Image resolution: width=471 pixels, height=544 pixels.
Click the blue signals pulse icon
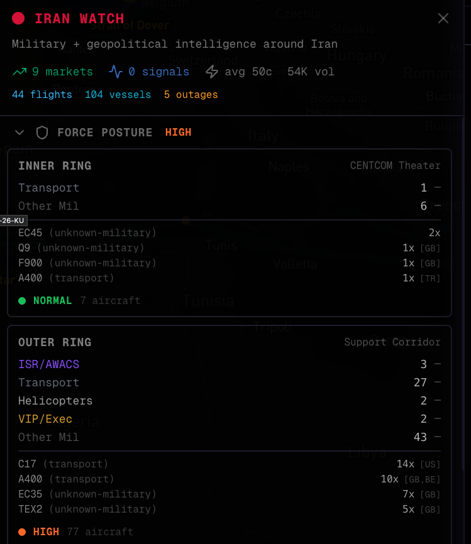pos(115,72)
